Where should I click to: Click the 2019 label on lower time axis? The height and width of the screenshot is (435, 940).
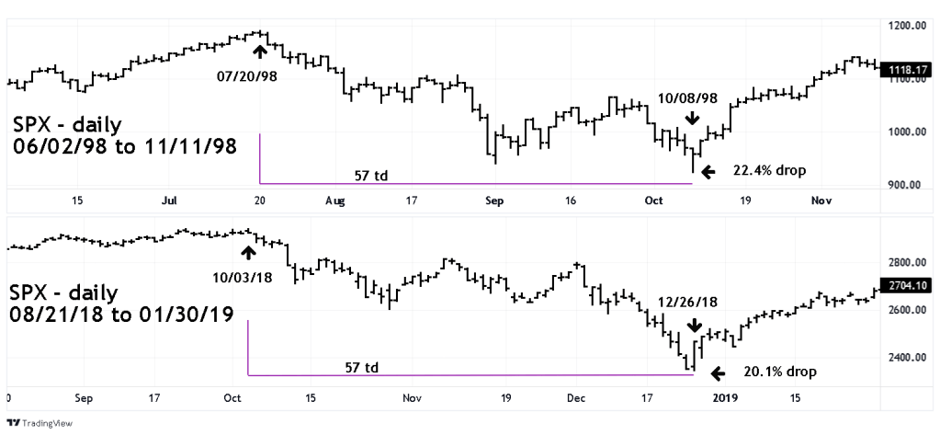pos(726,396)
